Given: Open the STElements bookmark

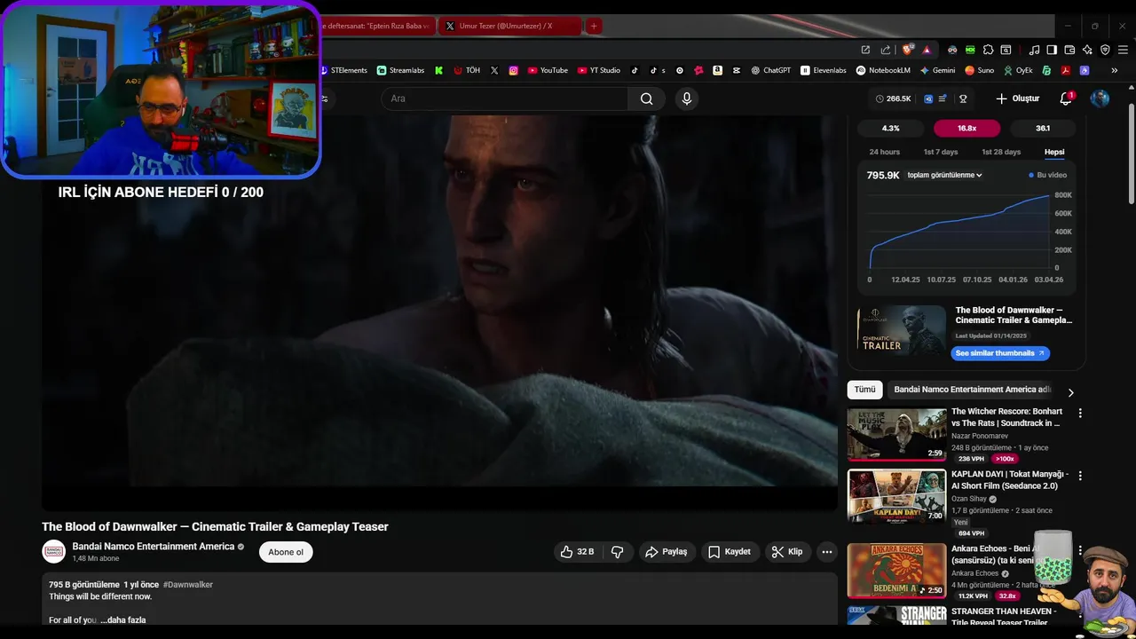Looking at the screenshot, I should (x=343, y=70).
